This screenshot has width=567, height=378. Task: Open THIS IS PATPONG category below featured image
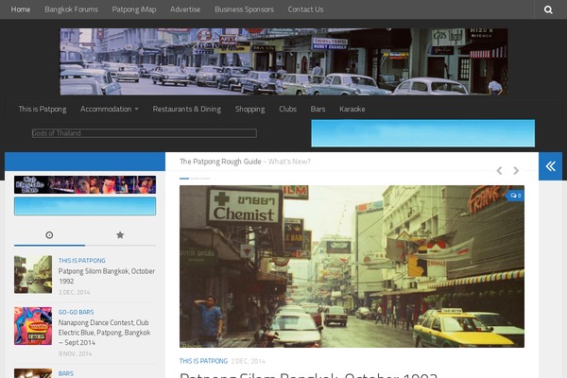tap(203, 361)
